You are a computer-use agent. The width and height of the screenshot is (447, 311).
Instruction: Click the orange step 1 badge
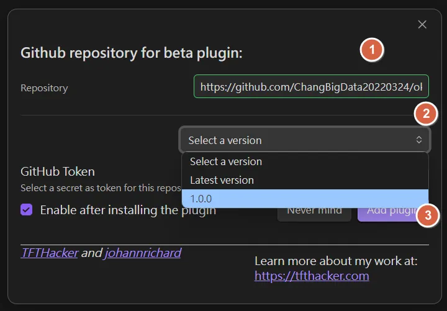372,50
